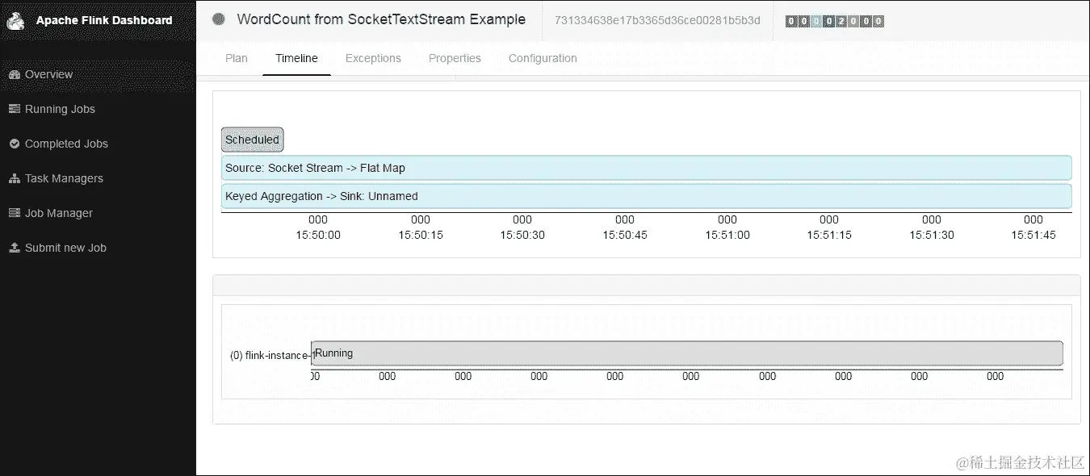Select Keyed Aggregation -> Sink: Unnamed bar
This screenshot has width=1090, height=476.
[647, 196]
